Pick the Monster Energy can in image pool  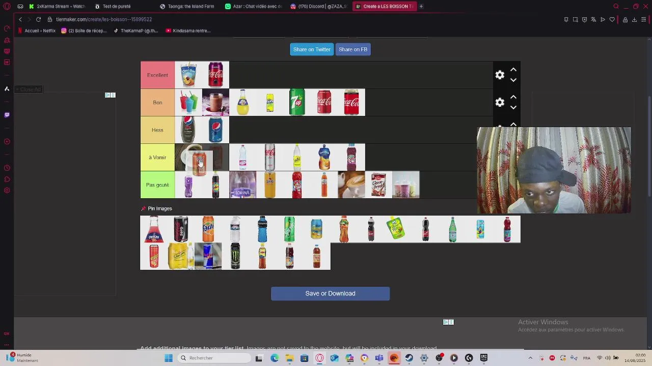(x=235, y=256)
